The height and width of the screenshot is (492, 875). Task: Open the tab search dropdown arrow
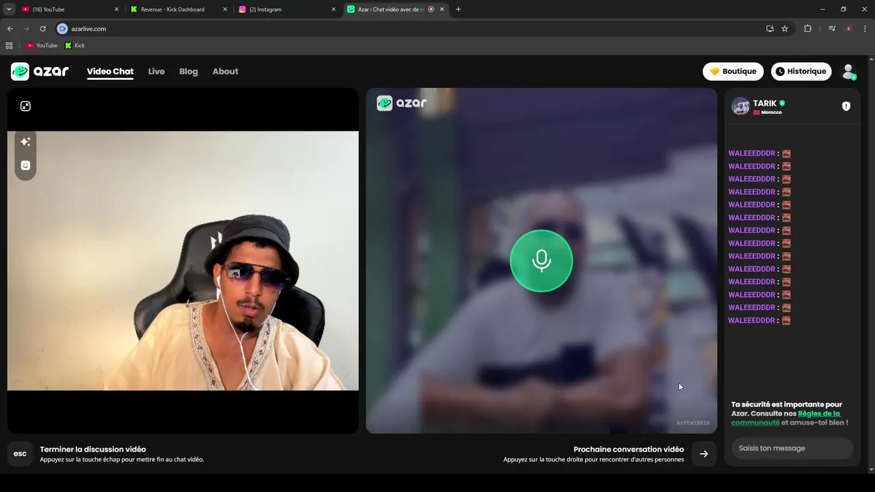[x=9, y=10]
